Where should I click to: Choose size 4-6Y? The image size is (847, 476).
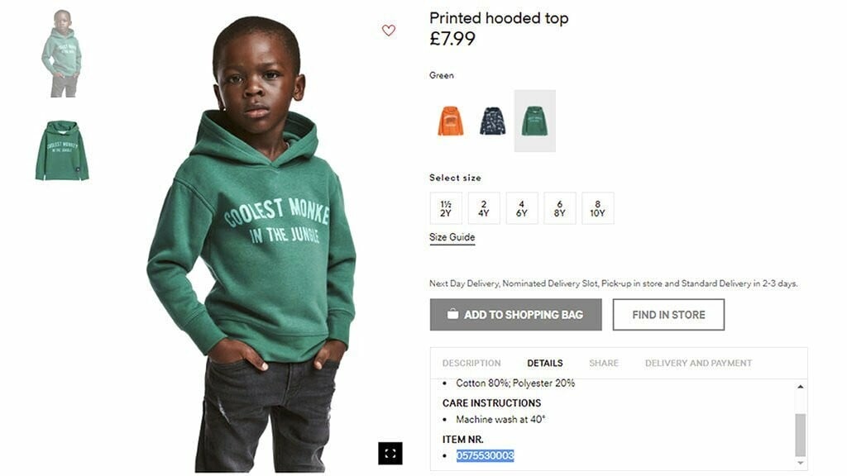pyautogui.click(x=522, y=208)
